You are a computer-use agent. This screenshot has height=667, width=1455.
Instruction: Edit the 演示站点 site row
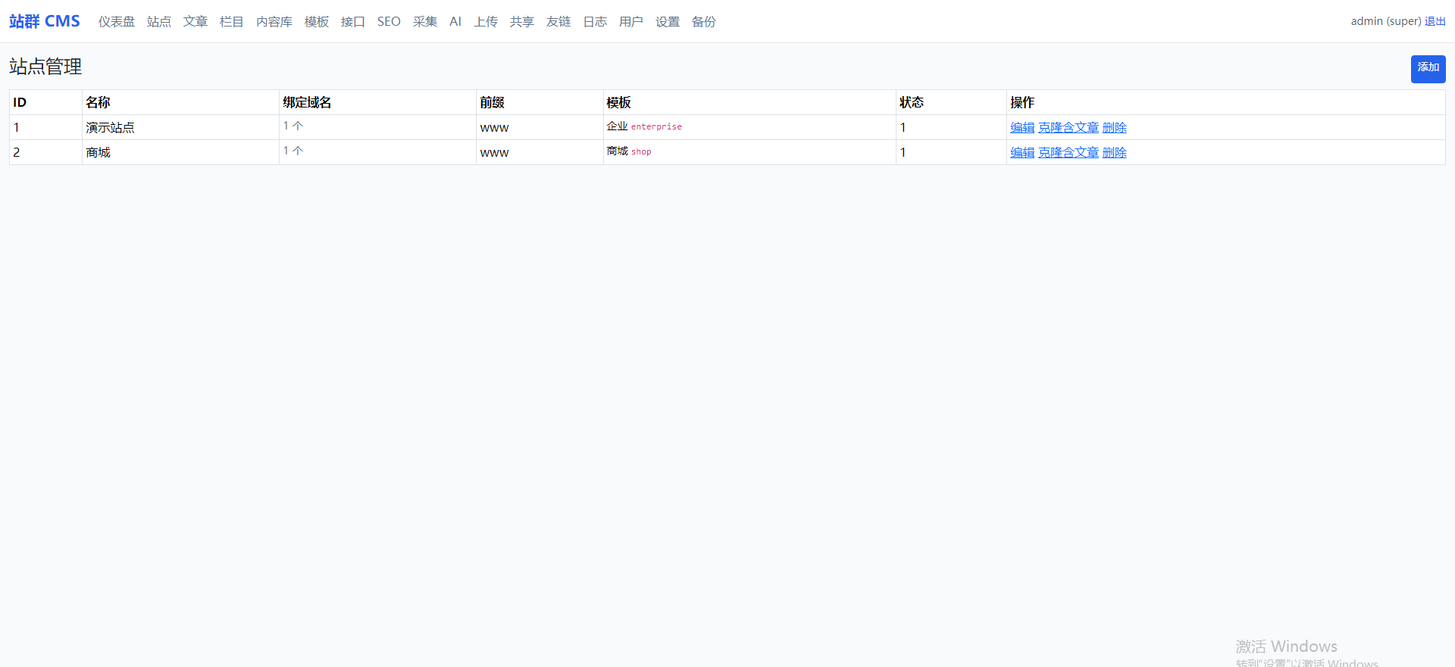pos(1022,128)
